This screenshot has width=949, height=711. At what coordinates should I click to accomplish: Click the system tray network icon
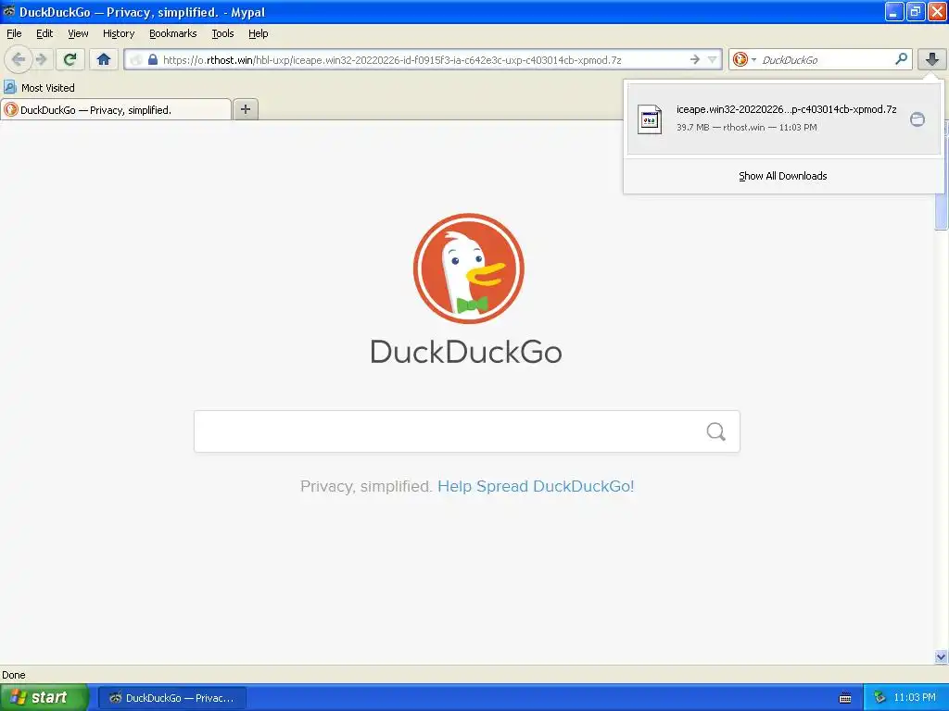pos(879,697)
